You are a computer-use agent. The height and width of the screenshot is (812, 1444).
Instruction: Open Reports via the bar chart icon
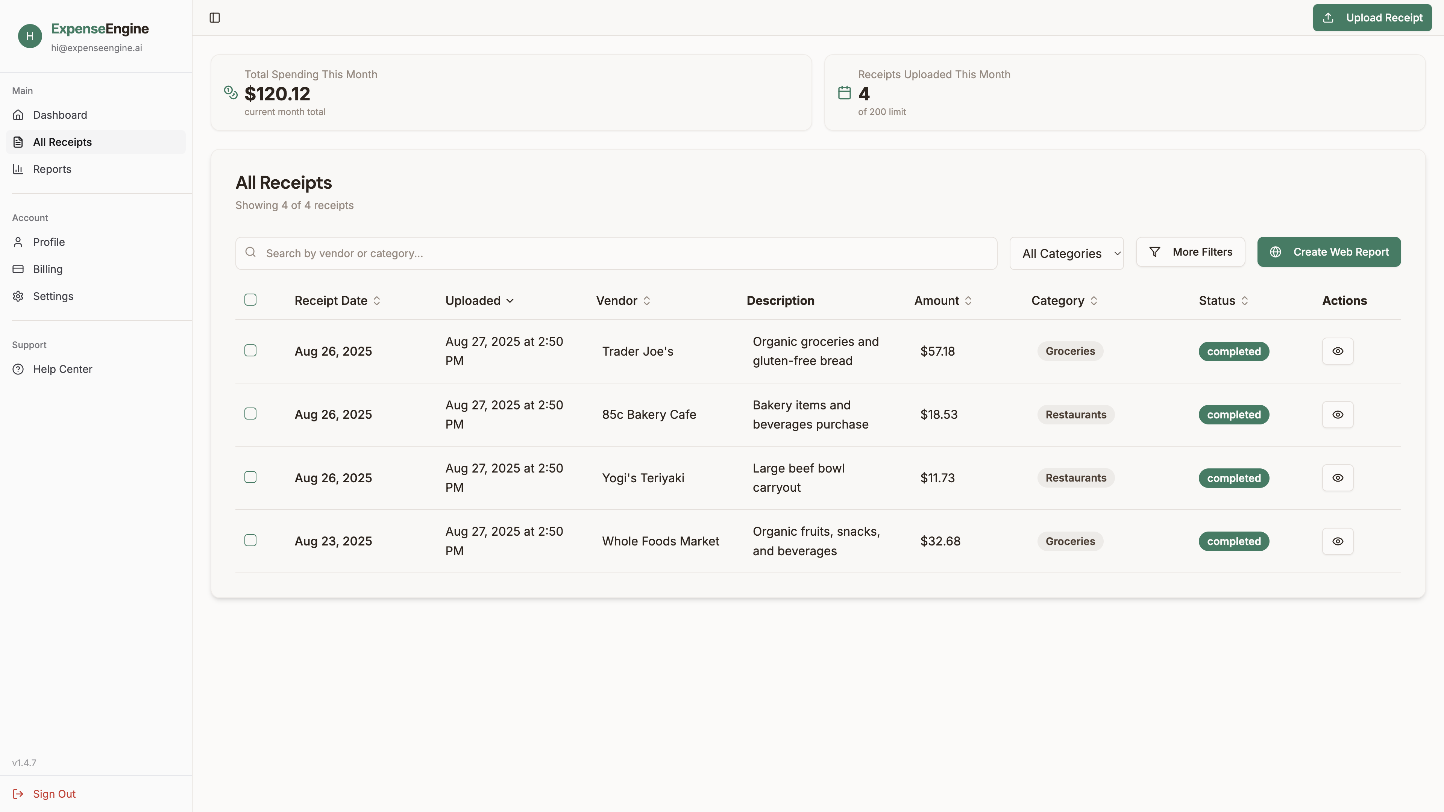pyautogui.click(x=18, y=169)
